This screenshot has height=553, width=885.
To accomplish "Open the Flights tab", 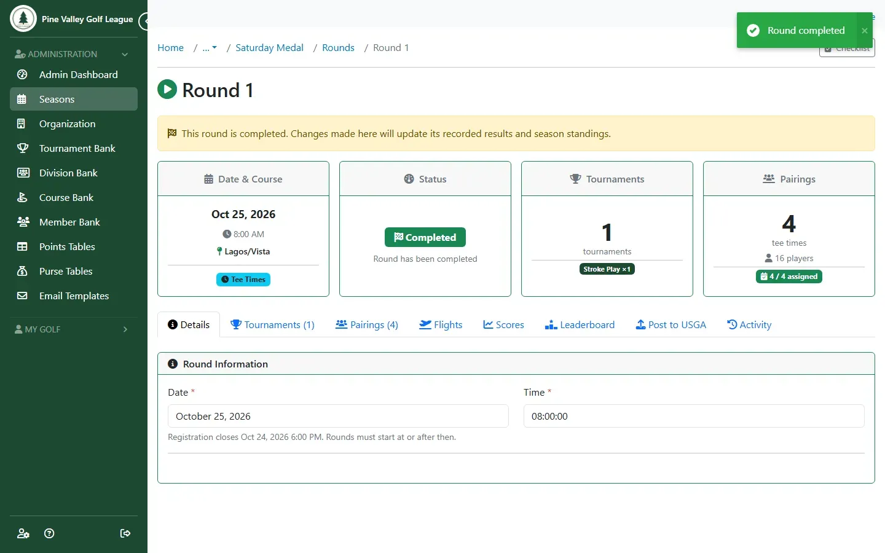I will [441, 324].
